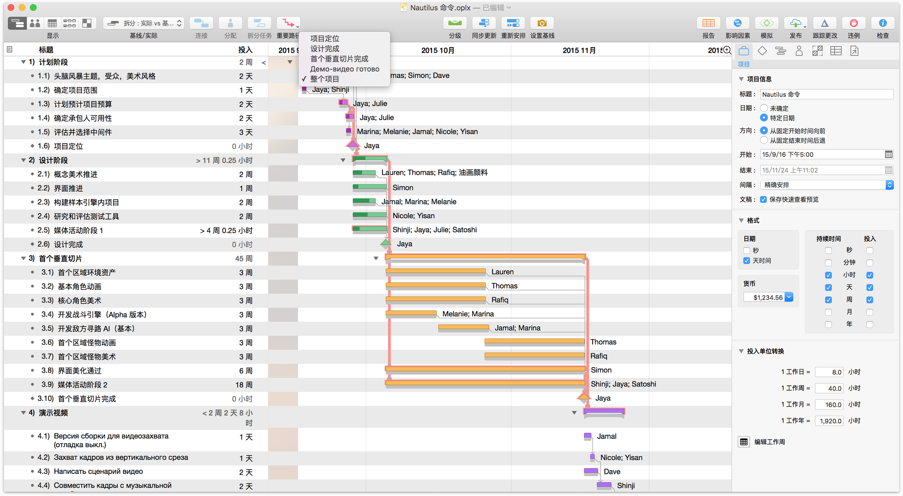Choose 设计完成 from the popup menu

(x=324, y=48)
